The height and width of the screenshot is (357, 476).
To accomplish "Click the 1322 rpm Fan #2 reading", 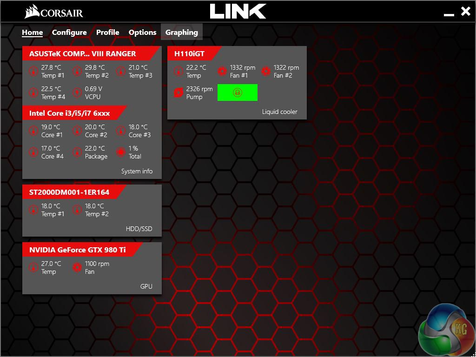I will point(286,71).
